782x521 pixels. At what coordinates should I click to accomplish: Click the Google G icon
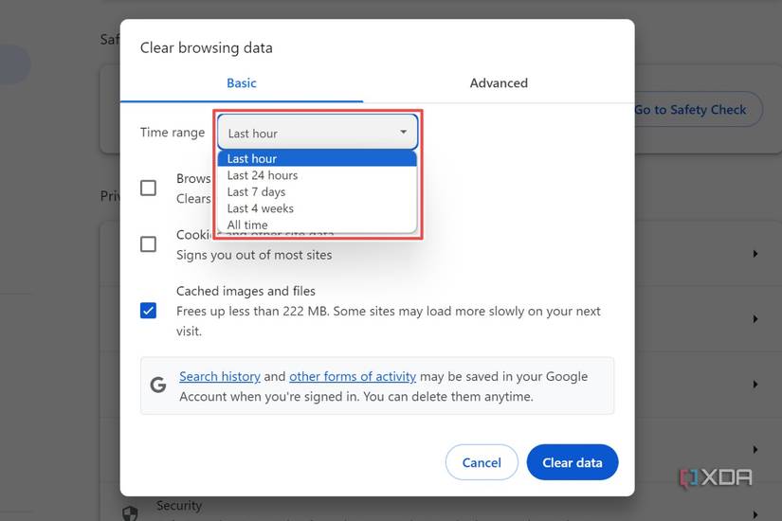158,385
